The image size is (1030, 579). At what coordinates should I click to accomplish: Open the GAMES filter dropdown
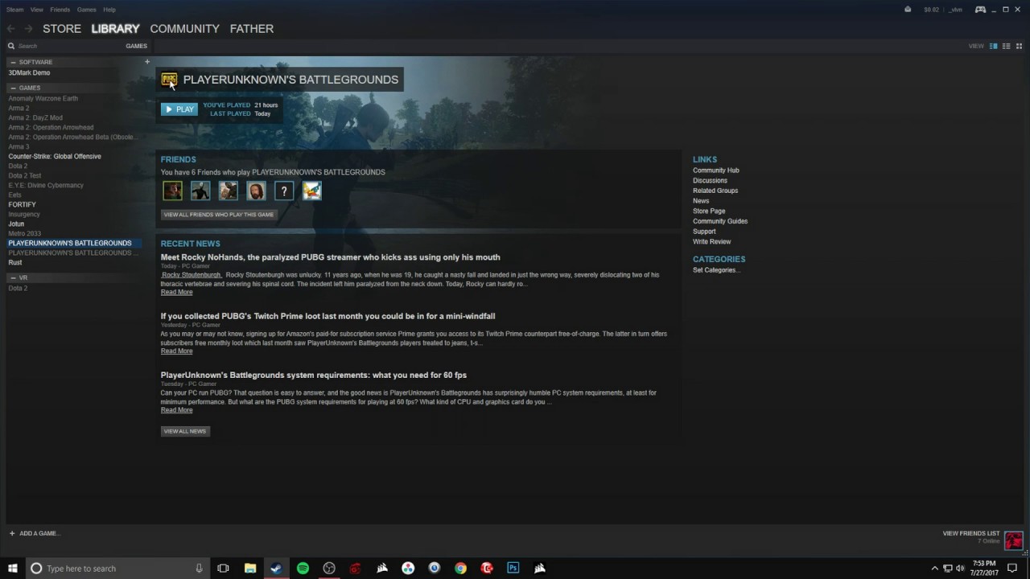click(x=136, y=46)
